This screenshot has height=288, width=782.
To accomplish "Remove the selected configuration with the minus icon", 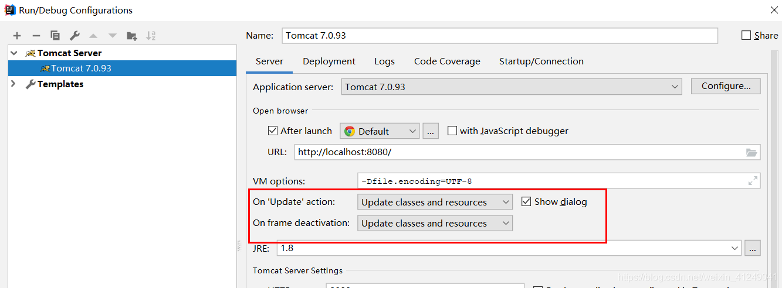I will tap(36, 36).
